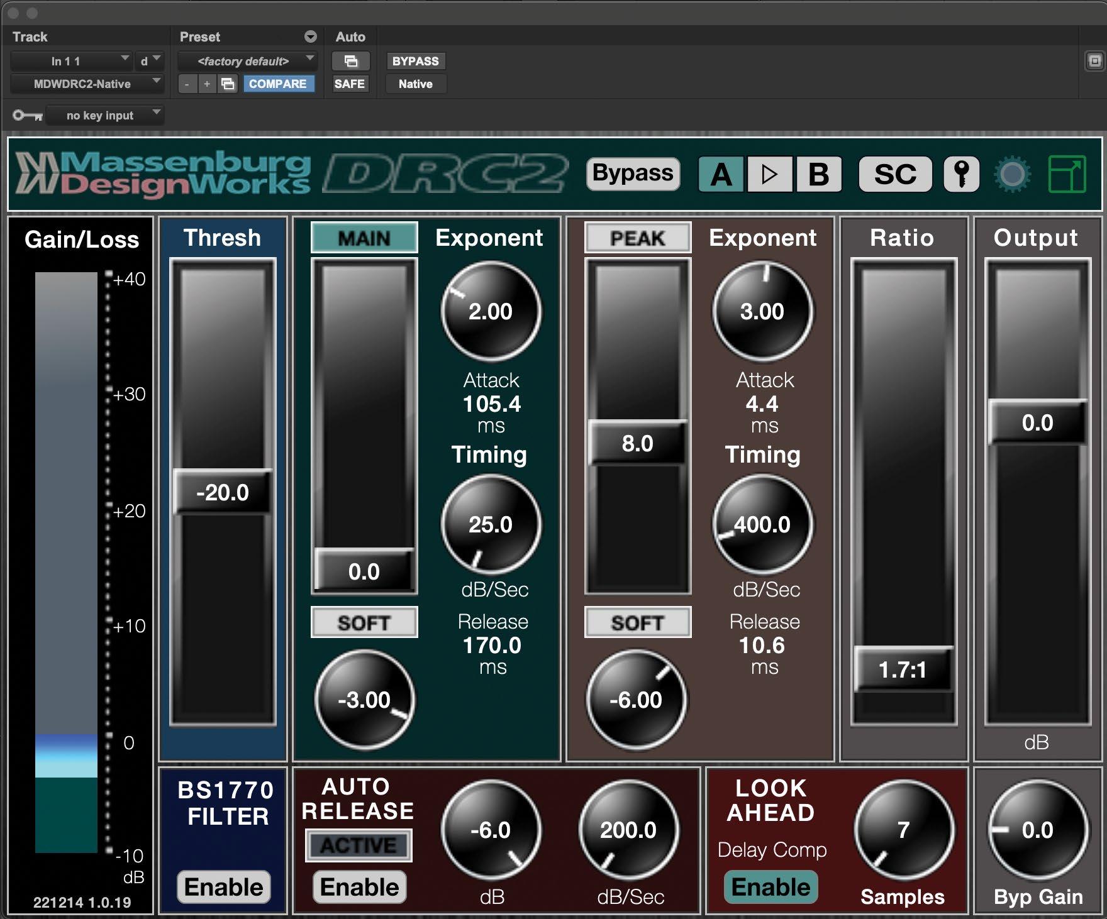Select the MAIN detector tab
Viewport: 1107px width, 919px height.
pos(364,238)
